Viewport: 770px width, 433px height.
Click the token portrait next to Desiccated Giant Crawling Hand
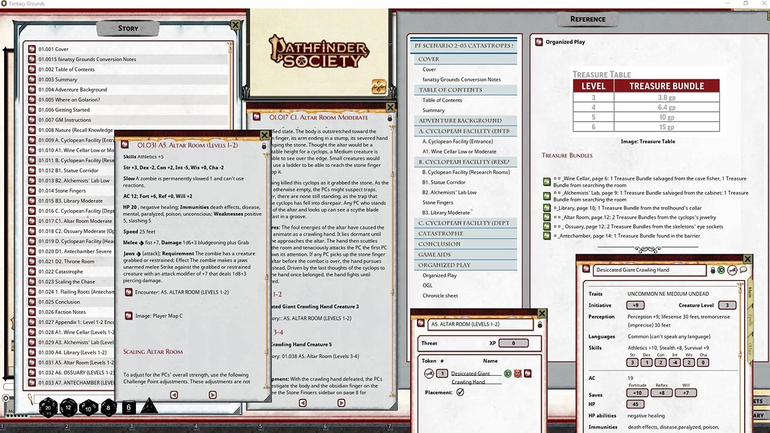[x=430, y=373]
